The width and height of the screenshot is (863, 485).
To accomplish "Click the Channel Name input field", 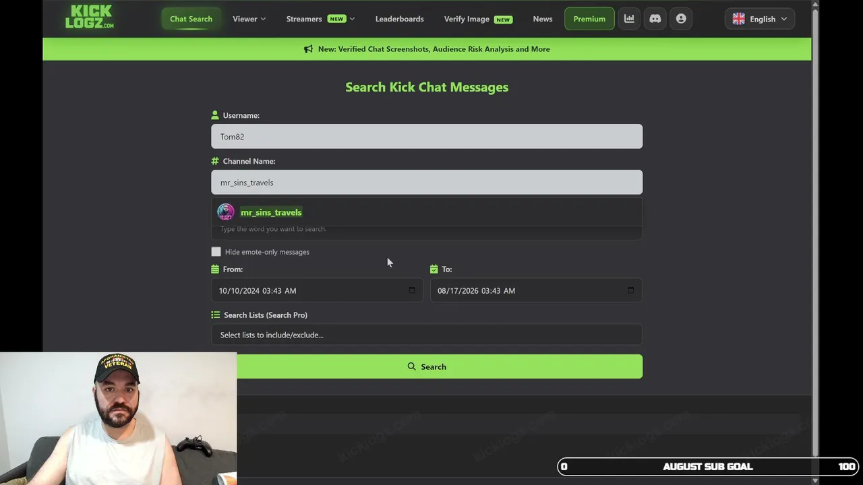I will (x=427, y=183).
